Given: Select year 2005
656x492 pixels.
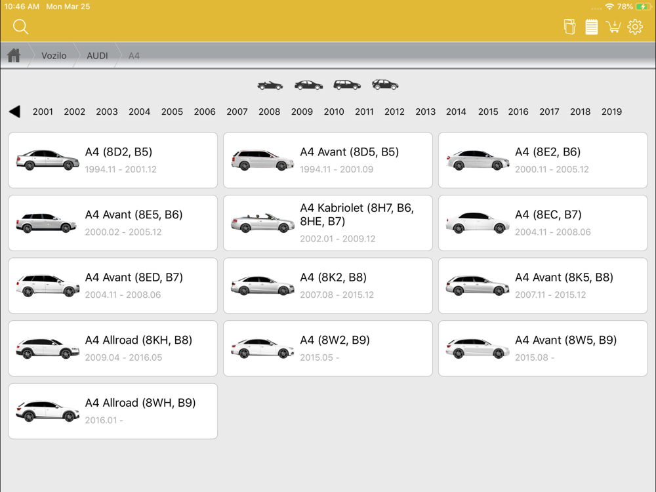Looking at the screenshot, I should tap(172, 112).
